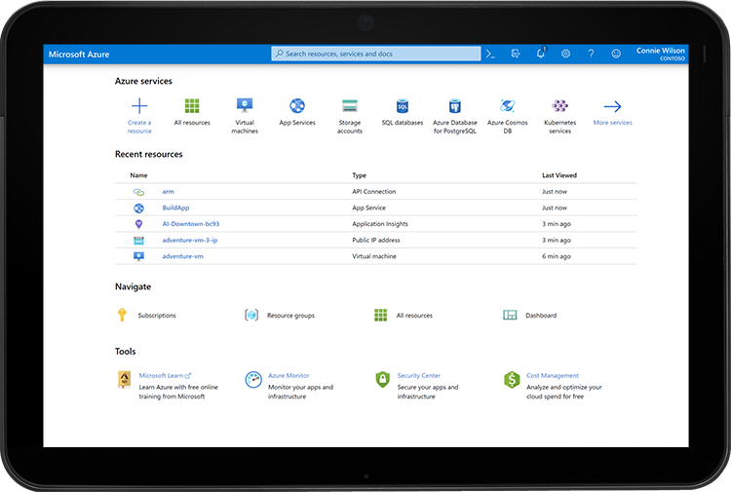This screenshot has width=731, height=492.
Task: Click the Resource groups cube icon
Action: [251, 316]
